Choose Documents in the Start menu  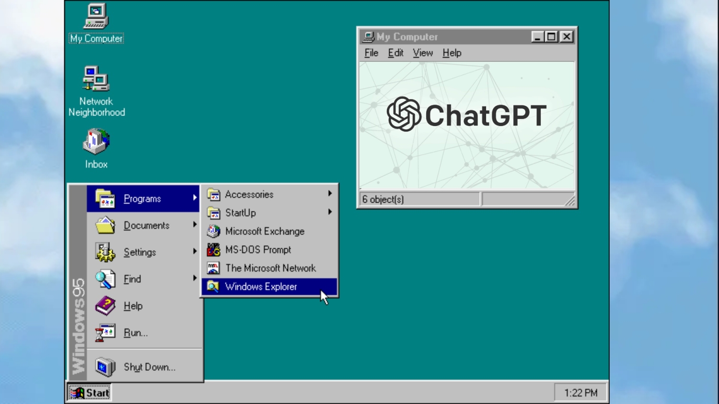click(x=143, y=225)
